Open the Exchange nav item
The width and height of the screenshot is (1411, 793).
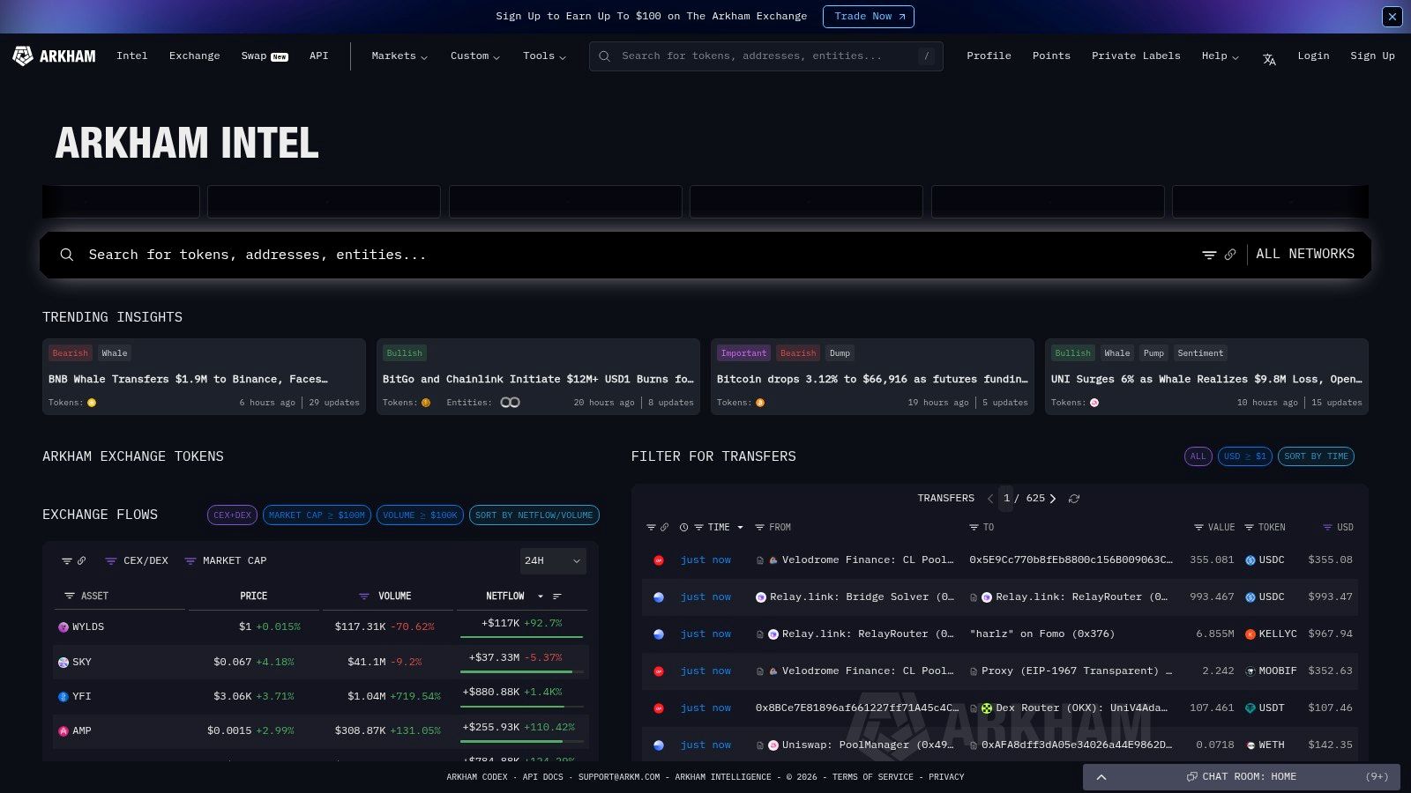195,56
